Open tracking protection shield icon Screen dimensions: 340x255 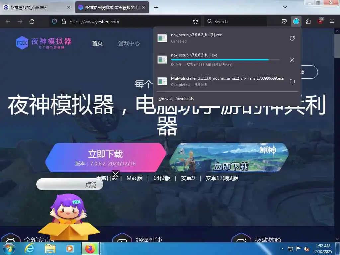54,21
